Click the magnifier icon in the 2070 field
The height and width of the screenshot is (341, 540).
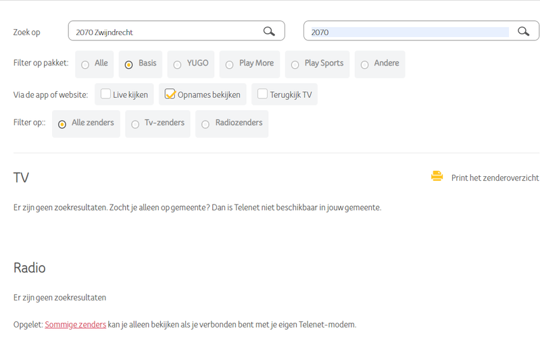523,31
